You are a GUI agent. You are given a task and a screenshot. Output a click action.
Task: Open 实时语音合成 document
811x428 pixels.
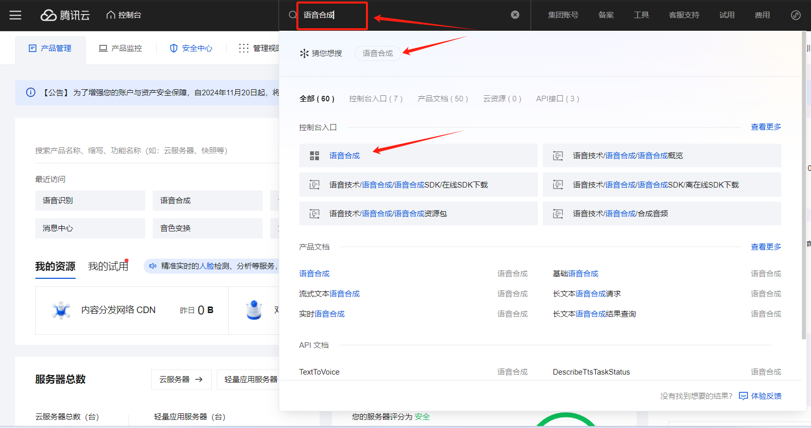[322, 314]
